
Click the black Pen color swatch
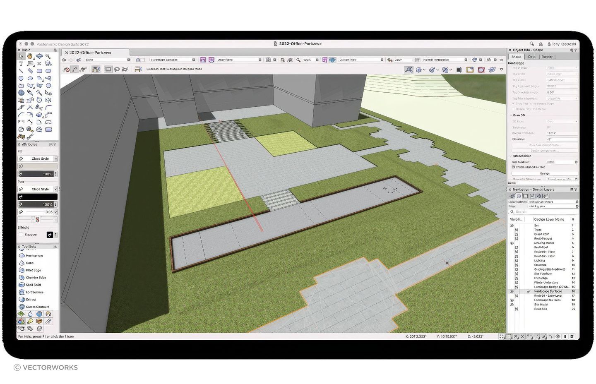(x=37, y=197)
